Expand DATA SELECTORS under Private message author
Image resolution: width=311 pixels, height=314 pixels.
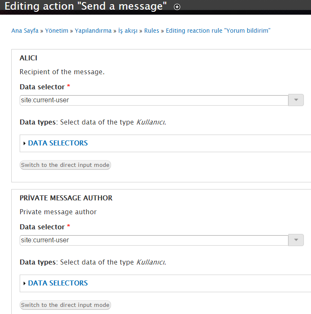pos(58,283)
